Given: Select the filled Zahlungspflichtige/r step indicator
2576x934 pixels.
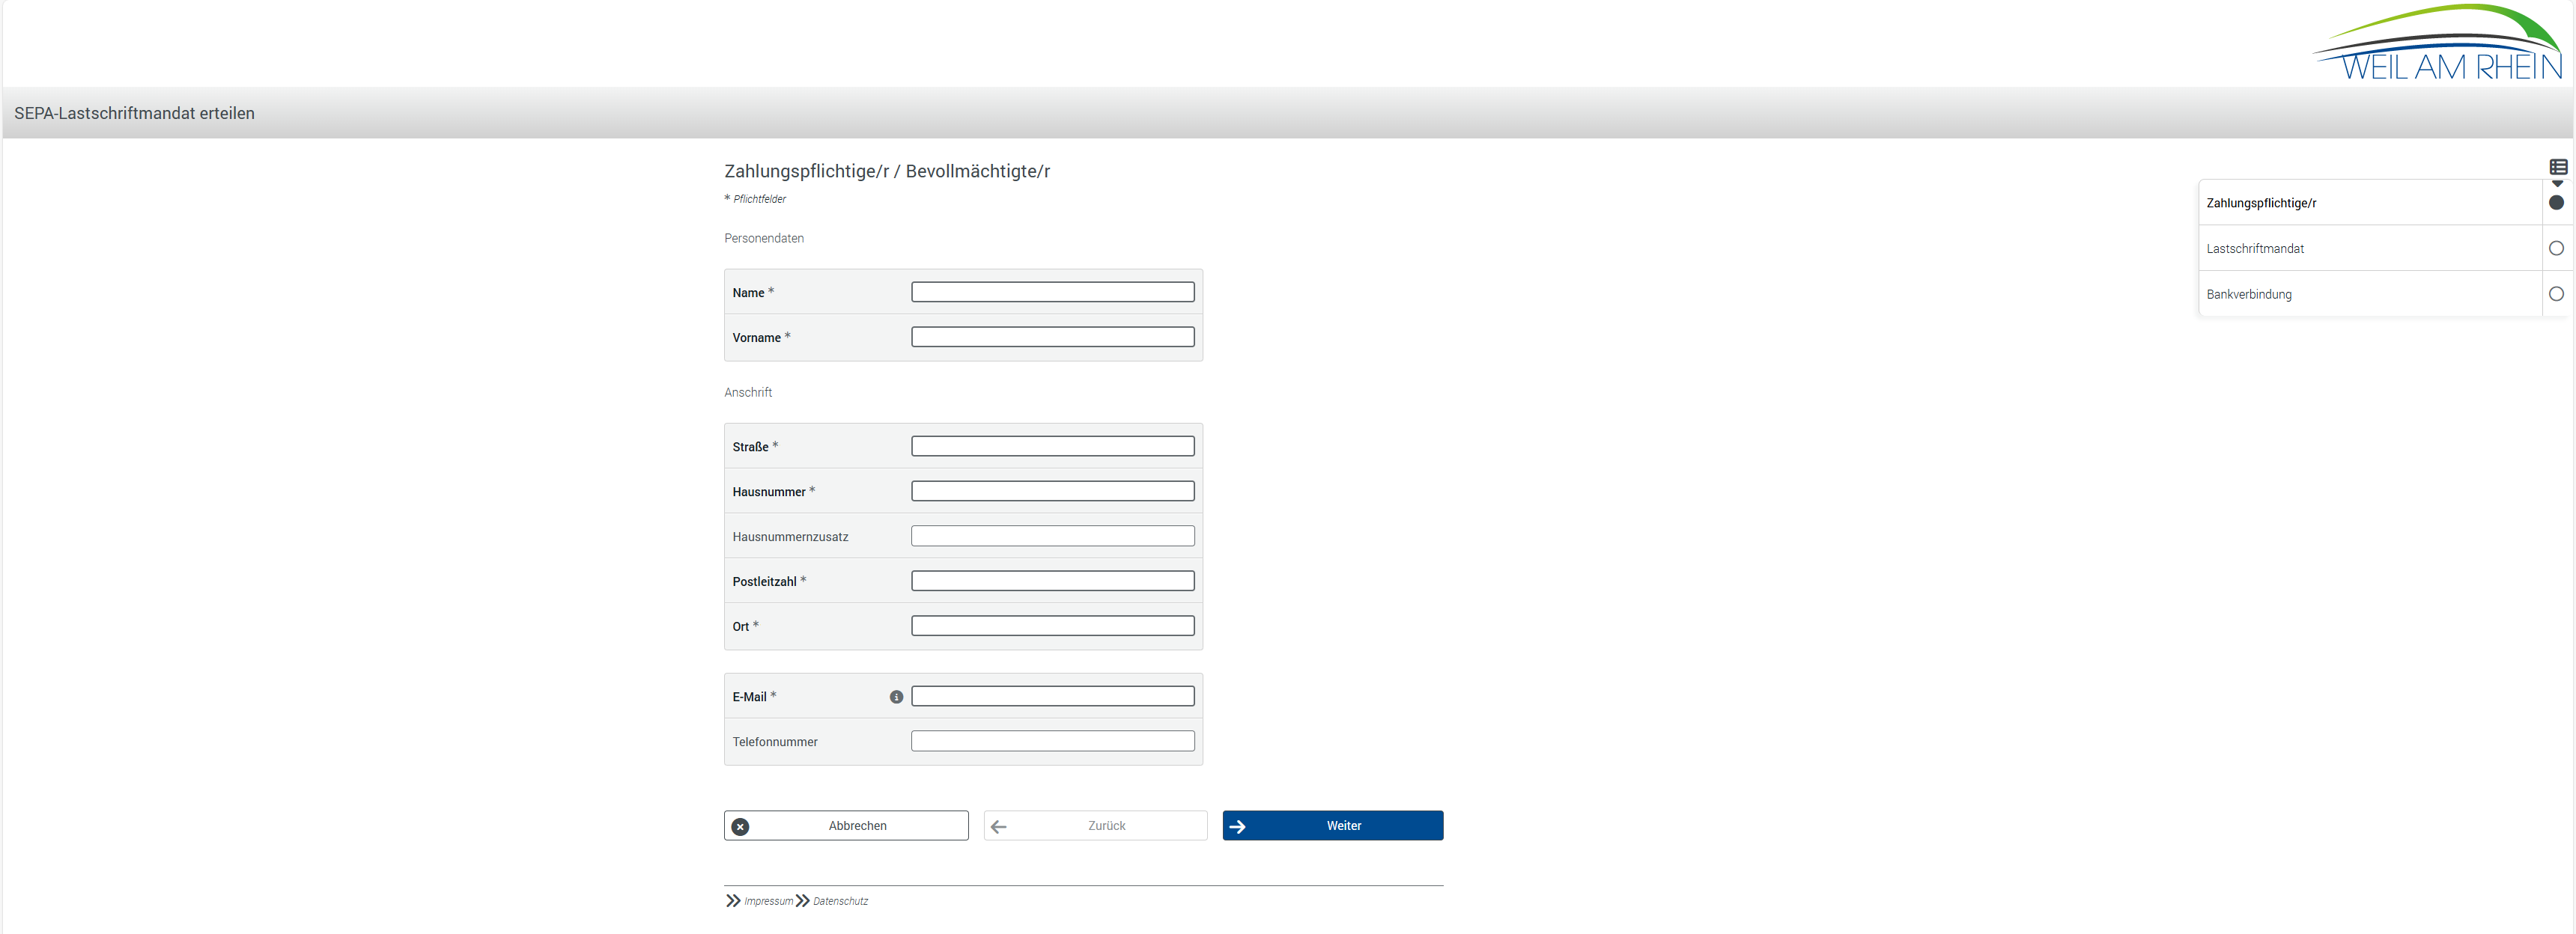Looking at the screenshot, I should [x=2556, y=203].
